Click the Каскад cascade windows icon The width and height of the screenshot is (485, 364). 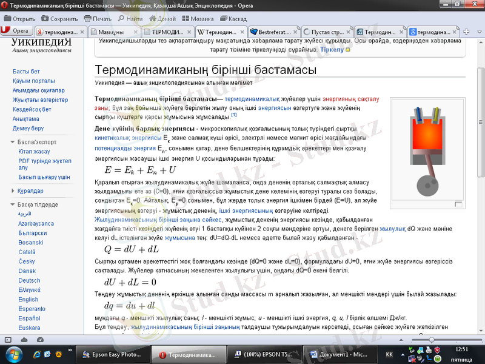point(224,18)
